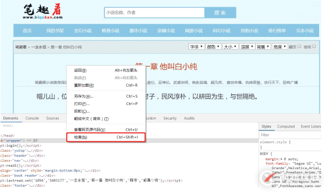Go to 修真小说 category
The width and height of the screenshot is (325, 192).
coord(110,31)
